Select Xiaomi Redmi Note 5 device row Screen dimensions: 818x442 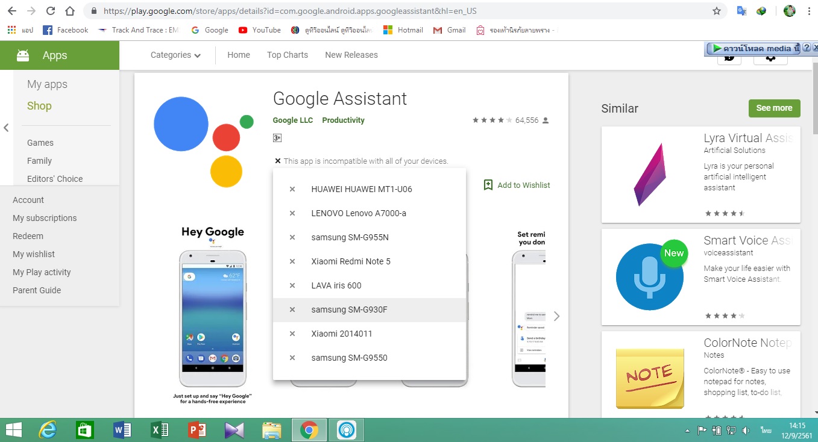click(370, 261)
